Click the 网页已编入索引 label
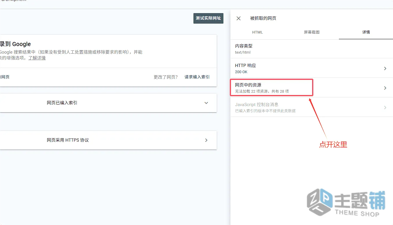Viewport: 393px width, 225px height. point(62,103)
